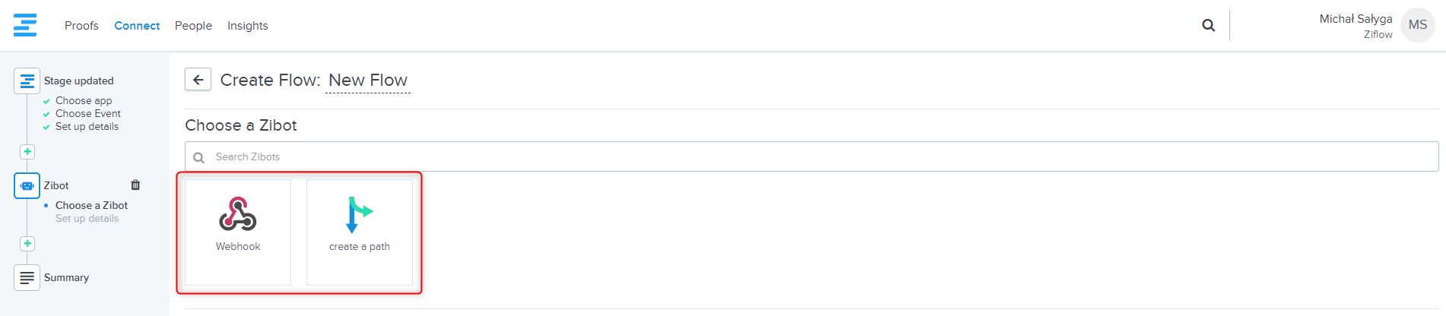1446x316 pixels.
Task: Go to Insights page
Action: (247, 26)
